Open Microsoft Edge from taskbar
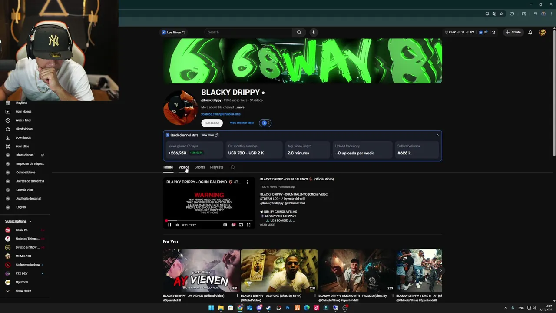The height and width of the screenshot is (313, 556). pos(307,308)
